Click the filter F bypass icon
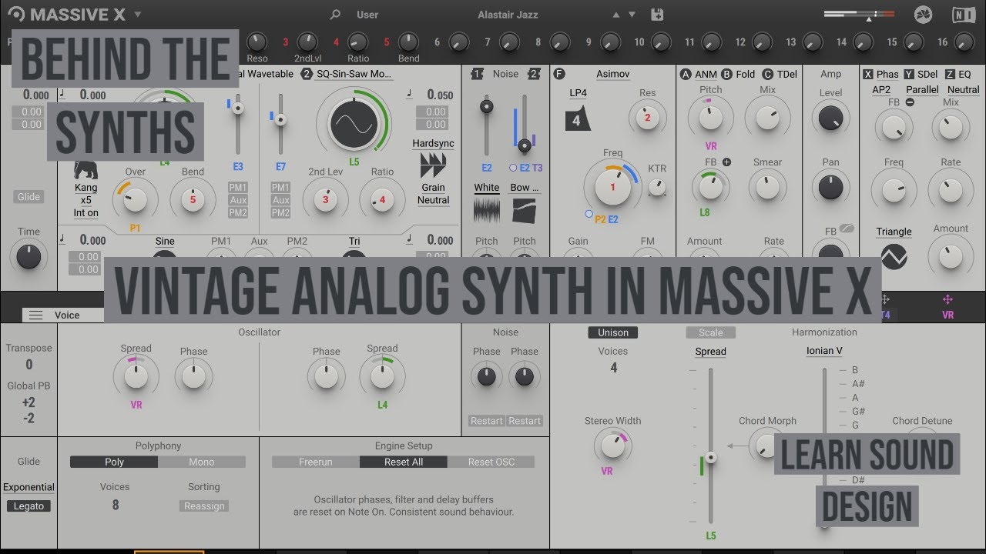The image size is (986, 554). click(x=559, y=74)
